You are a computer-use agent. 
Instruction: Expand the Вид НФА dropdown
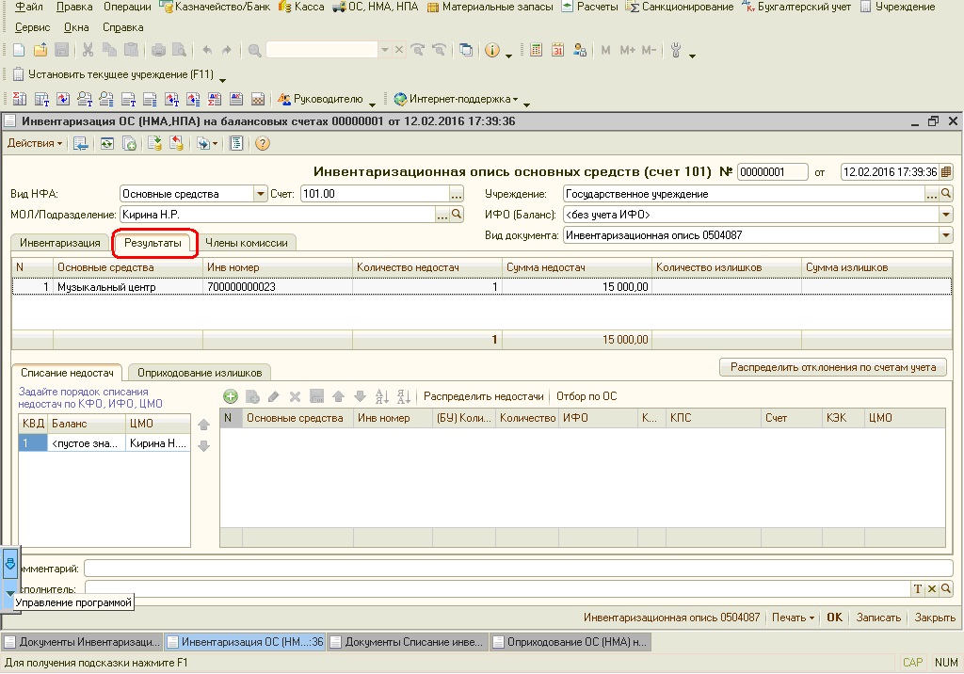coord(261,194)
